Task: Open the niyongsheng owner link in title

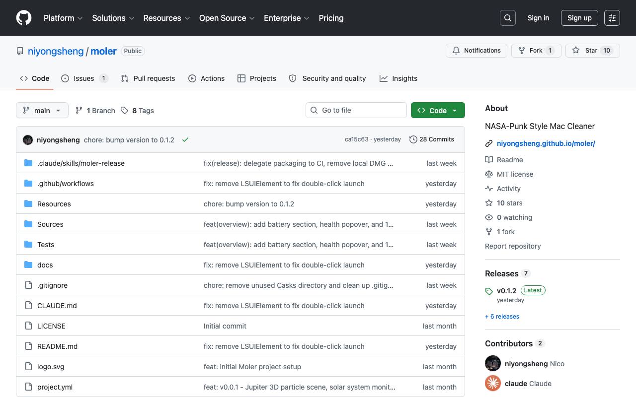Action: click(56, 51)
